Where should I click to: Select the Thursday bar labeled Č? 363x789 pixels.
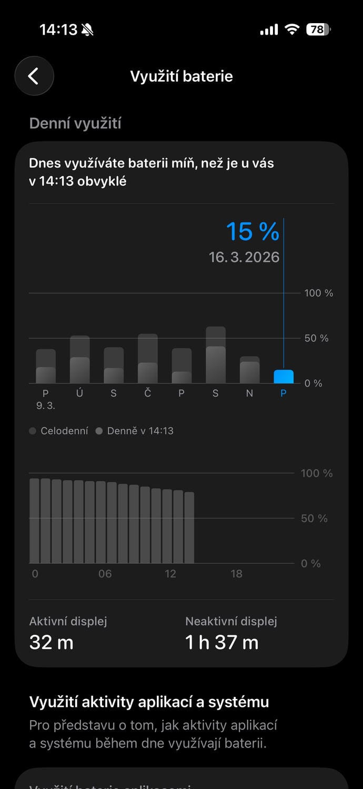148,359
